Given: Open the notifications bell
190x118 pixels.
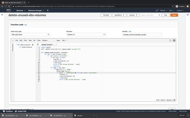Looking at the screenshot, I should [157, 11].
